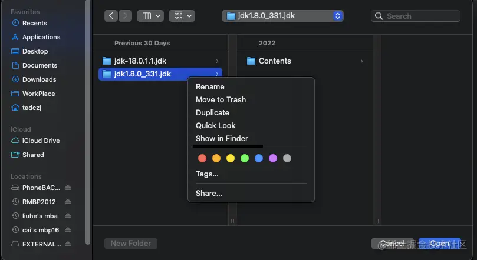Image resolution: width=477 pixels, height=260 pixels.
Task: Click the Cancel button
Action: coord(393,244)
